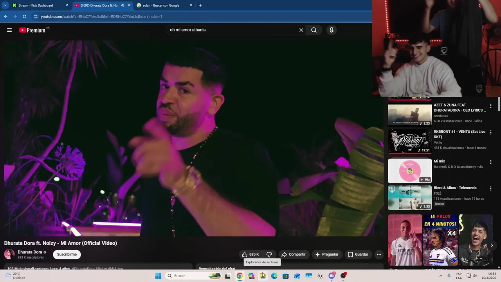This screenshot has width=501, height=282.
Task: Open the Preguntar AI button
Action: click(327, 255)
